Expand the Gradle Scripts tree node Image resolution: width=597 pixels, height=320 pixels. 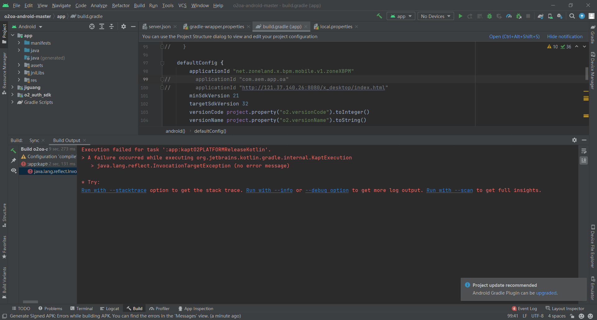click(x=12, y=102)
